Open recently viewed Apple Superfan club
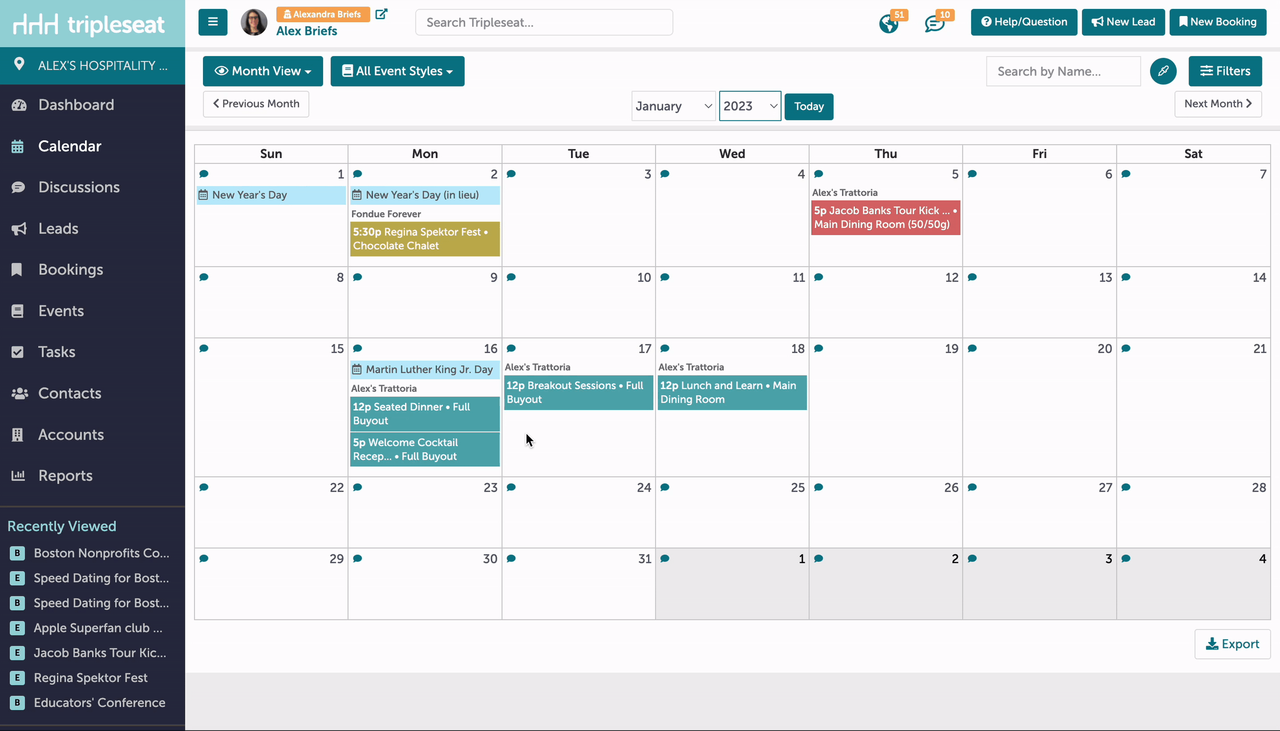Image resolution: width=1280 pixels, height=731 pixels. 98,628
